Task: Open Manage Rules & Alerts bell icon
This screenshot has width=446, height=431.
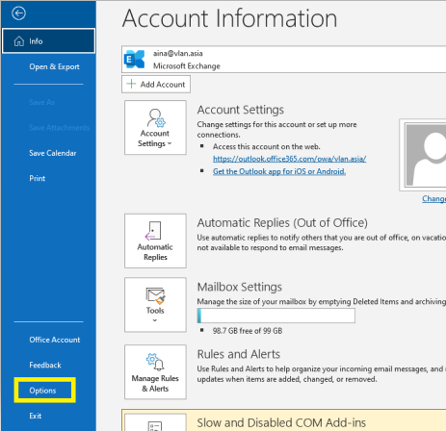Action: click(155, 362)
